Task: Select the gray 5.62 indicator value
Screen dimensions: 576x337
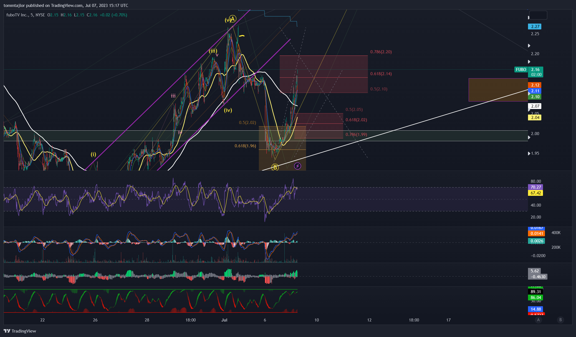Action: [x=535, y=271]
